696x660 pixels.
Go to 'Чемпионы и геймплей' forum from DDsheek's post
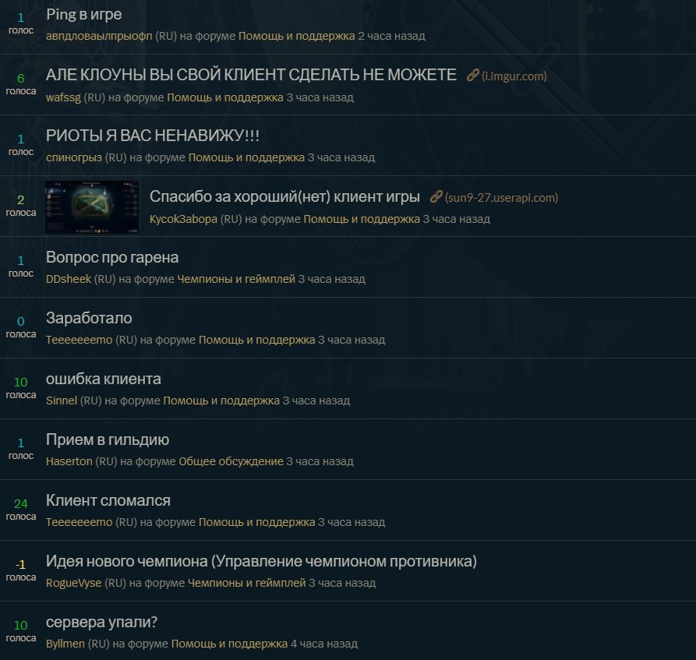[x=236, y=279]
